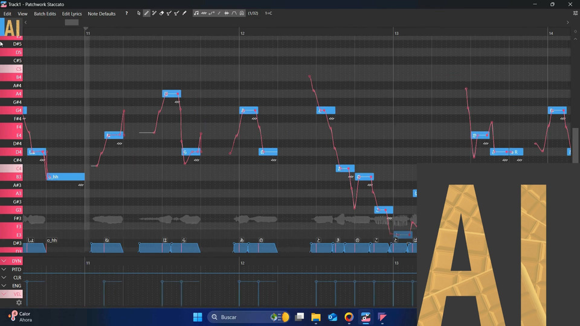The width and height of the screenshot is (580, 326).
Task: Click the horizontal scrollbar thumb
Action: 71,22
